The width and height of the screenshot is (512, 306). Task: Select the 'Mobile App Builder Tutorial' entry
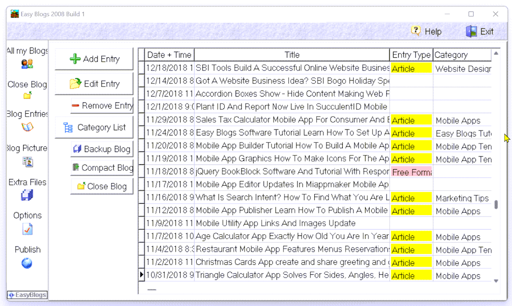pos(292,145)
